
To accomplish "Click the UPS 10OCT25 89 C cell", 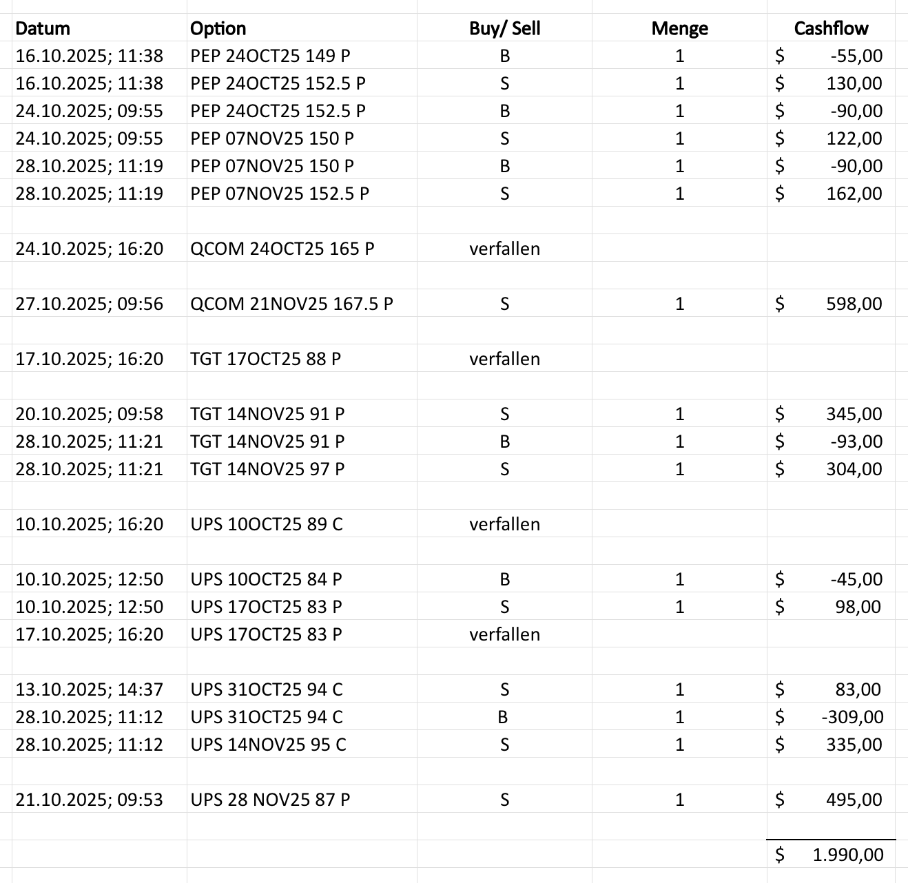I will coord(266,524).
